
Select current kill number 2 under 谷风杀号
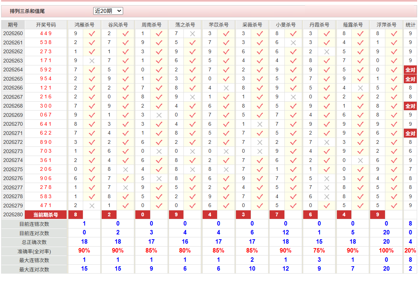(109, 215)
